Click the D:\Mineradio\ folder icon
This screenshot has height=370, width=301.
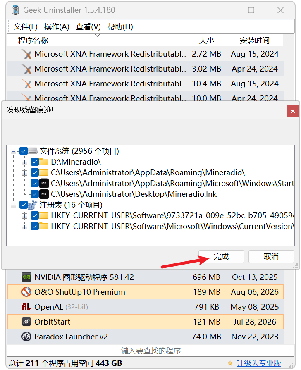[44, 162]
